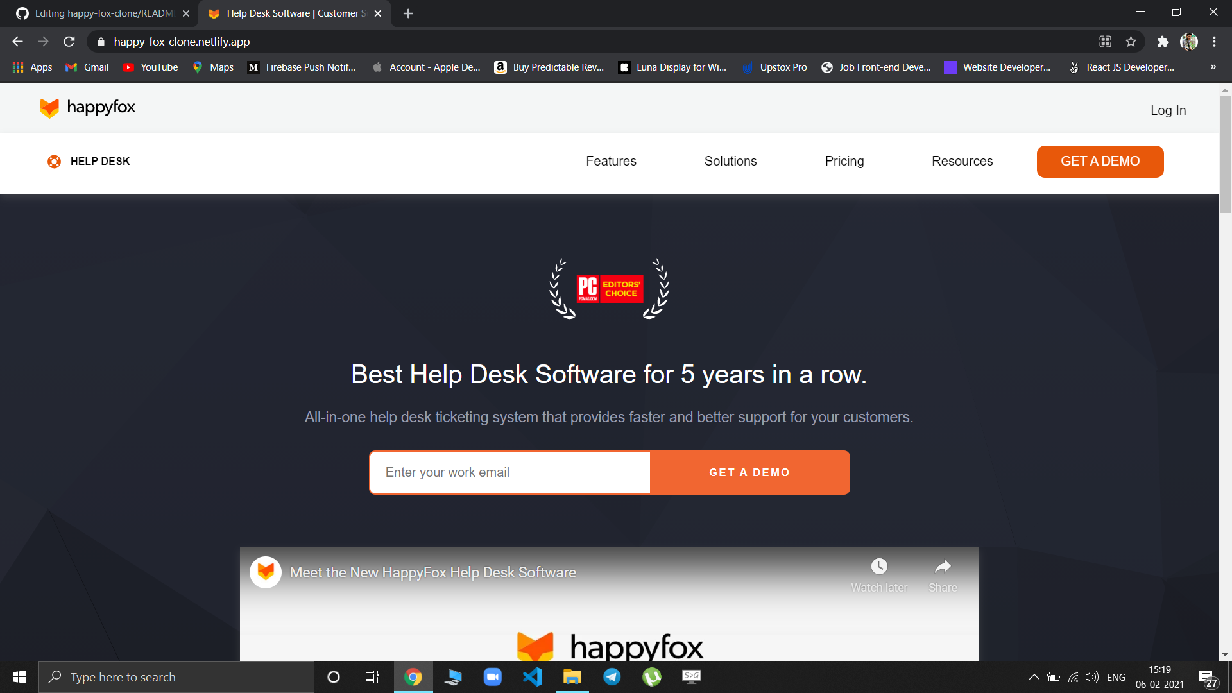Click the Log In link
1232x693 pixels.
click(1168, 110)
